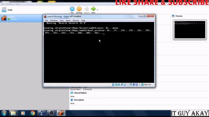Click the green Show arrow icon
This screenshot has width=209, height=117.
(93, 9)
